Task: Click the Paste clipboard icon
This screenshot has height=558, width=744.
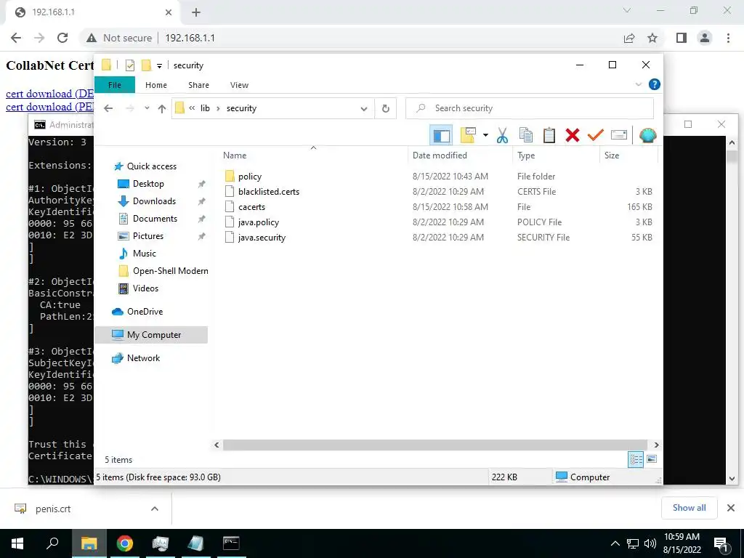Action: pos(549,135)
